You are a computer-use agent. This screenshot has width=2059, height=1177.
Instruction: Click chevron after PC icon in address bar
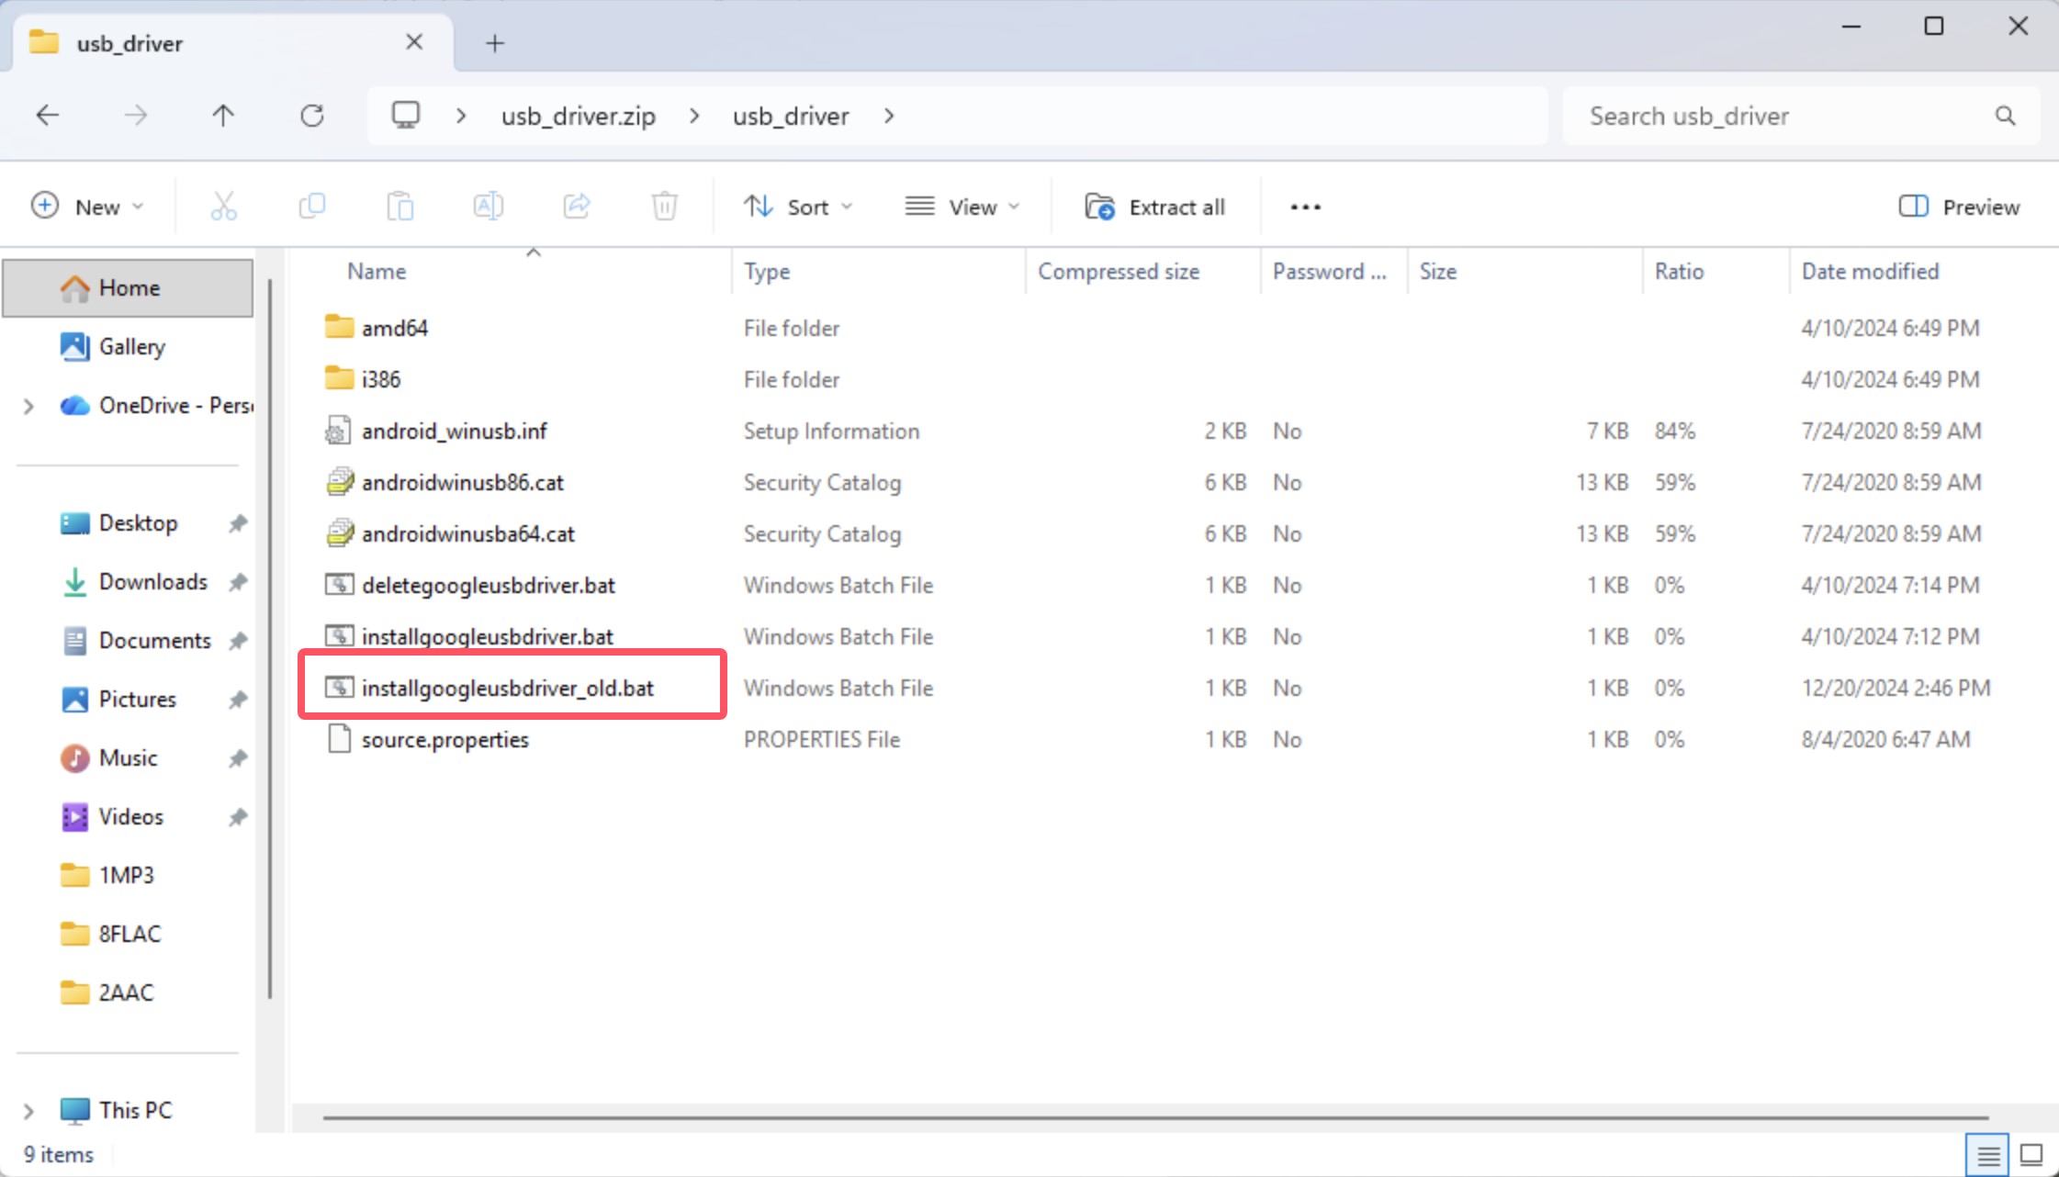point(461,116)
